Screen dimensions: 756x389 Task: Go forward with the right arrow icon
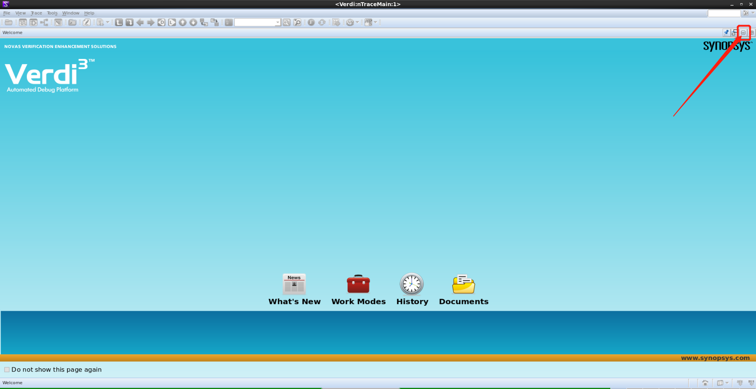[150, 22]
